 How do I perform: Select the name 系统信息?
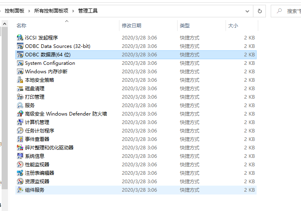pyautogui.click(x=35, y=156)
